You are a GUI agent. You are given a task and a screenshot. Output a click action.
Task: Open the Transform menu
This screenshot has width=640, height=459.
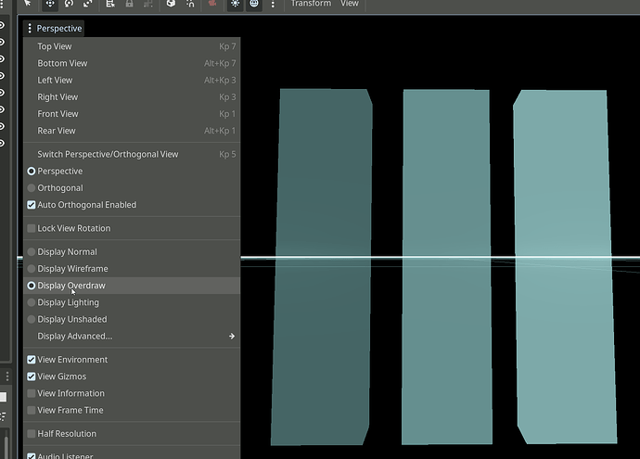(311, 4)
